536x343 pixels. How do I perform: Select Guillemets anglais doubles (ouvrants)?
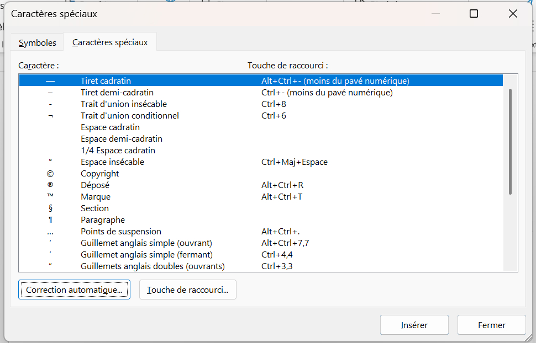tap(153, 266)
